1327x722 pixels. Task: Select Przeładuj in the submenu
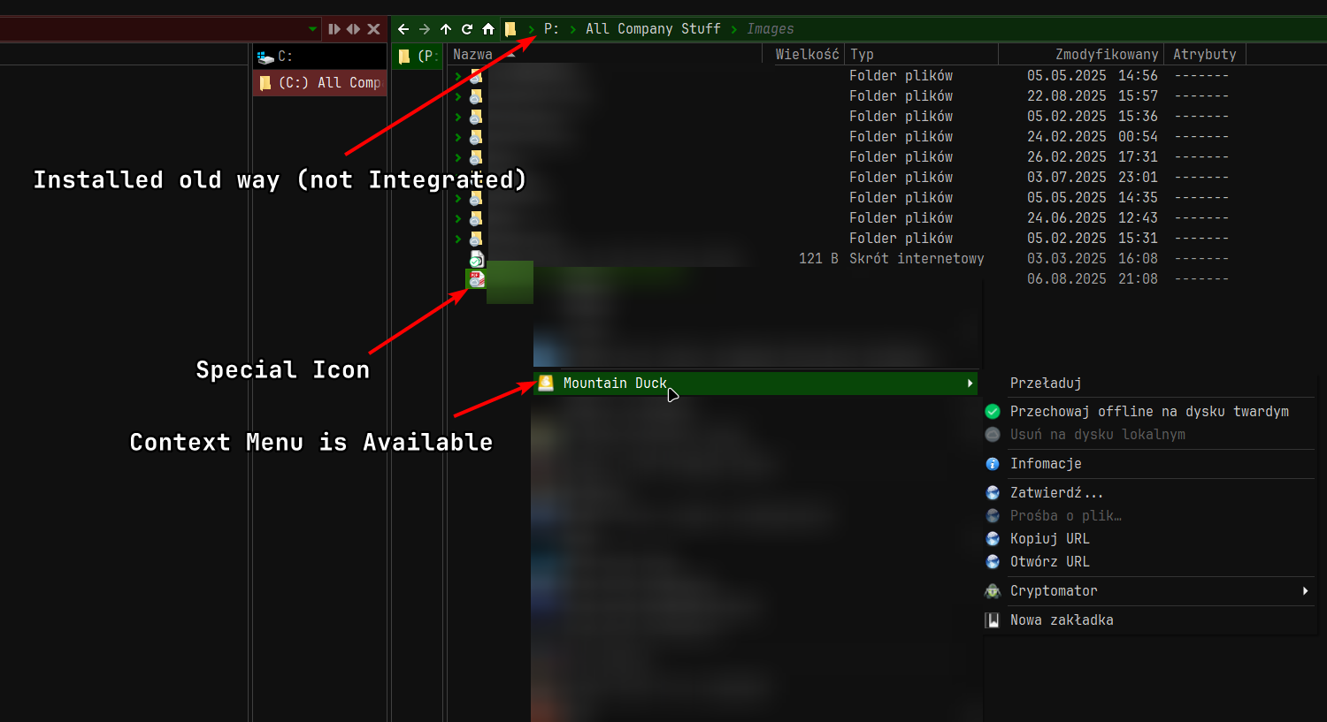1046,384
